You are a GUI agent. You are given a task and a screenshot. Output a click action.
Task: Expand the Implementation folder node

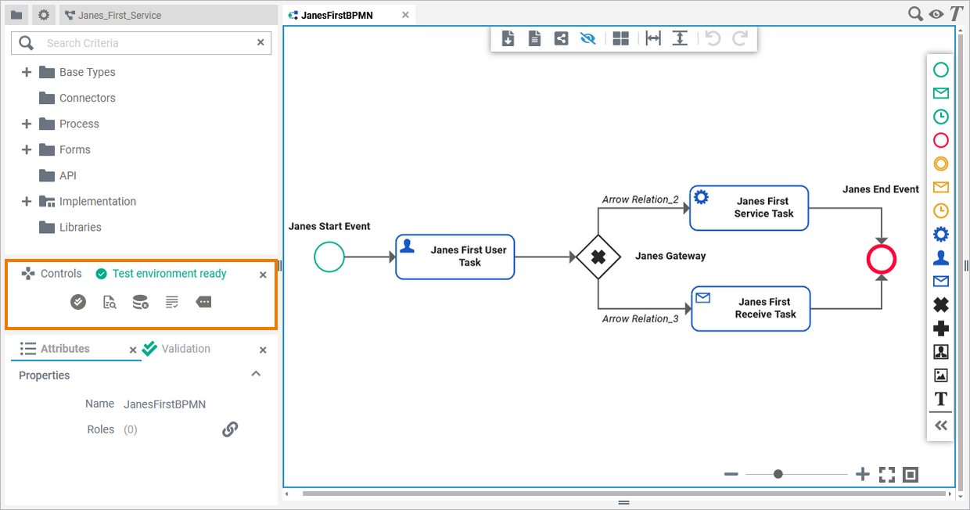point(27,202)
